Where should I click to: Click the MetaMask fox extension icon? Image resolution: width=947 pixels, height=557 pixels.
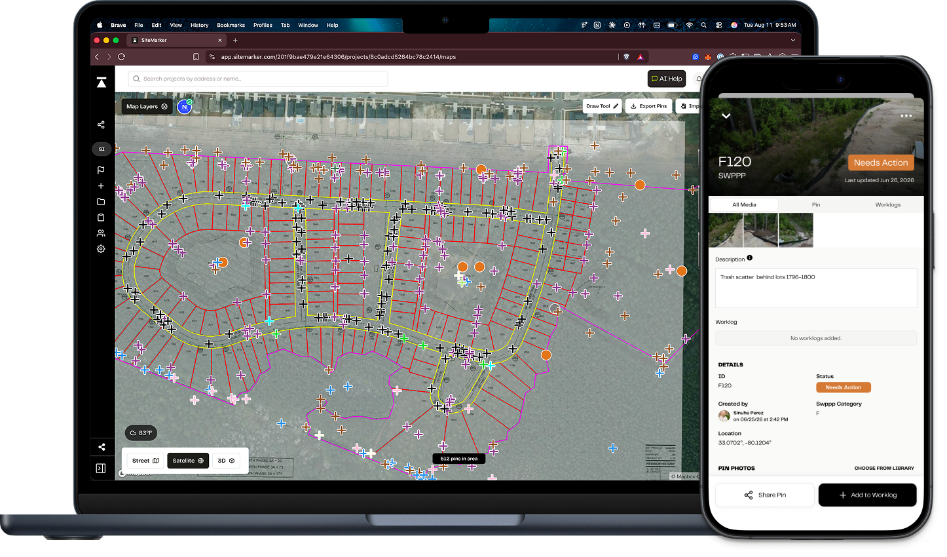pyautogui.click(x=708, y=57)
